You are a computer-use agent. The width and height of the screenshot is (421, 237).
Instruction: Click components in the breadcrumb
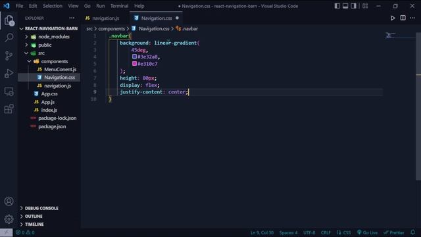click(x=111, y=28)
